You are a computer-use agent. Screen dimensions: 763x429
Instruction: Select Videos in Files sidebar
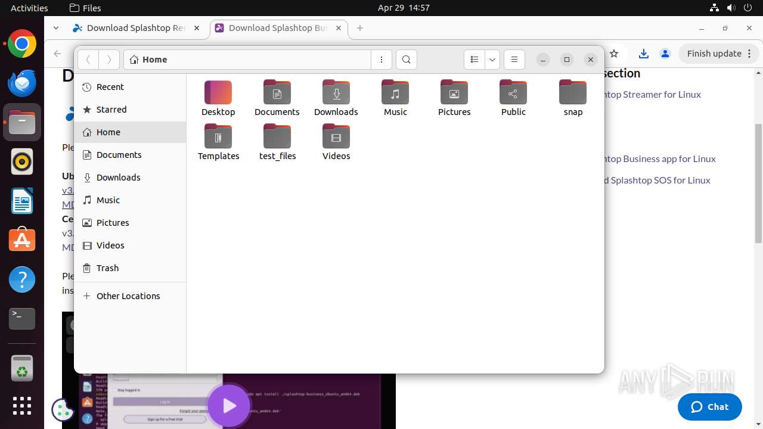pyautogui.click(x=130, y=245)
